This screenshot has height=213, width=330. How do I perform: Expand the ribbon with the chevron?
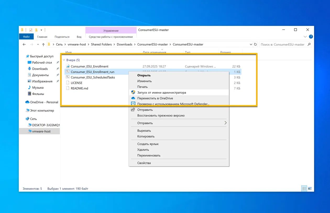305,37
